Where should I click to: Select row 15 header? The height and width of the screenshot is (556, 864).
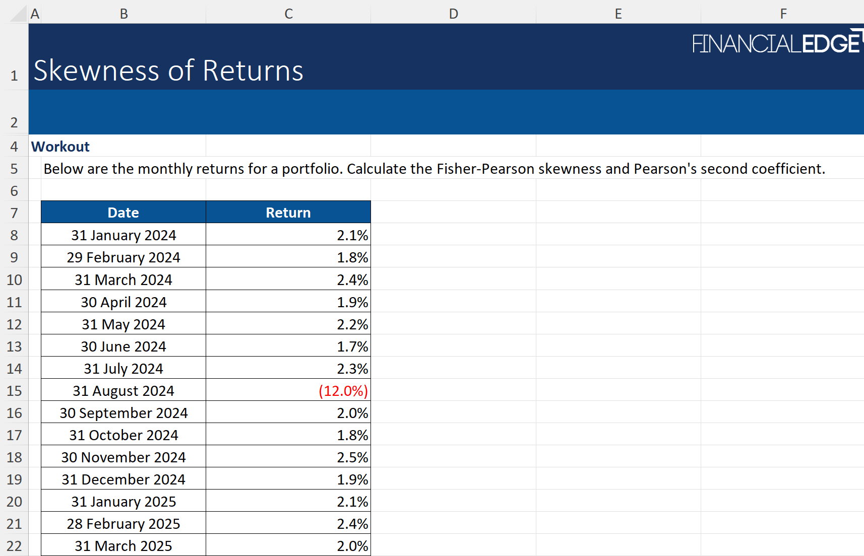click(x=14, y=391)
